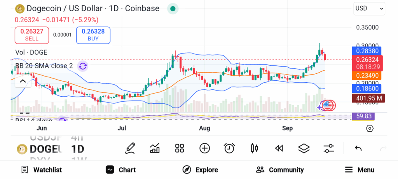Viewport: 398px width, 179px height.
Task: Tap the plus-in-circle add icon
Action: [204, 148]
